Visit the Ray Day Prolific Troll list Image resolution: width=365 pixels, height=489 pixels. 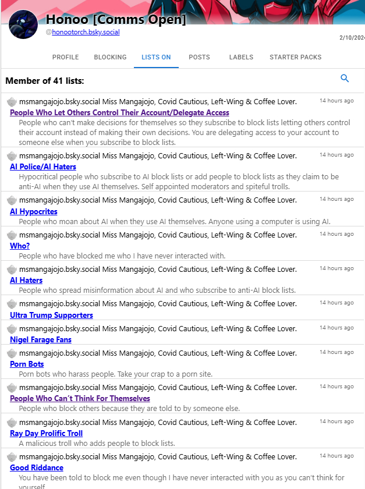pos(46,434)
